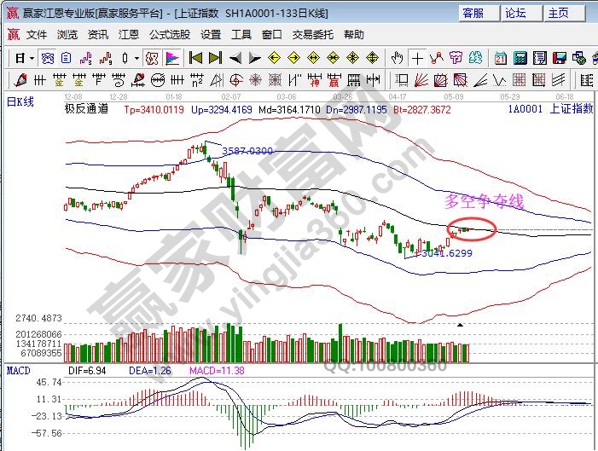The image size is (598, 451).
Task: Click the colorful flag icon in toolbar
Action: click(172, 58)
